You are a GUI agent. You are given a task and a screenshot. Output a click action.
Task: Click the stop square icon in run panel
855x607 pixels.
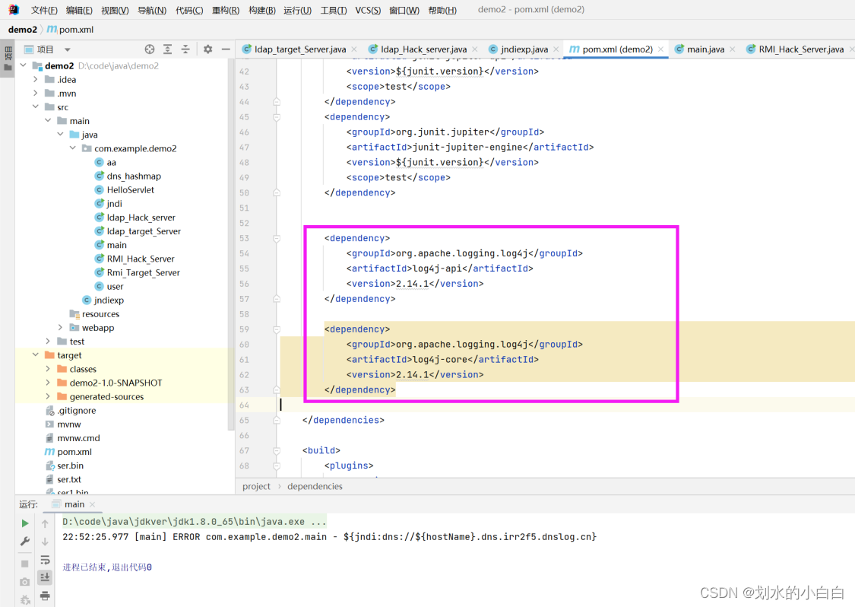25,564
